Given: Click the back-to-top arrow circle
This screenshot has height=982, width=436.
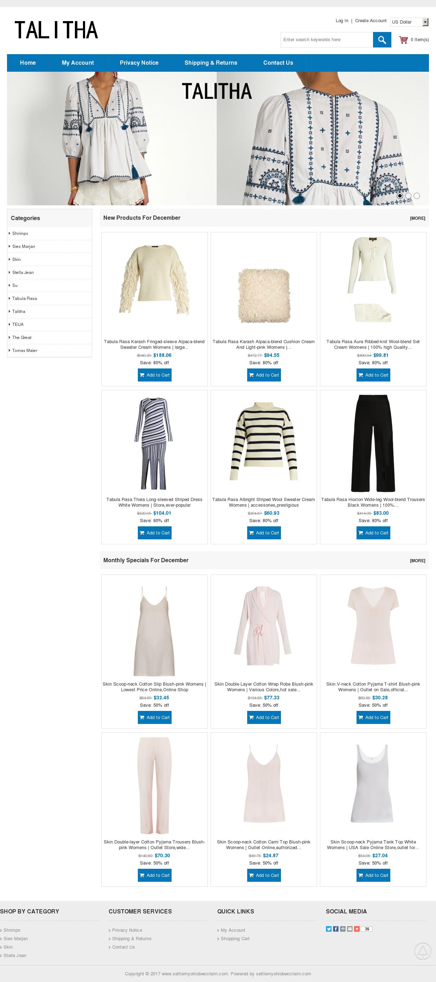Looking at the screenshot, I should pyautogui.click(x=422, y=951).
